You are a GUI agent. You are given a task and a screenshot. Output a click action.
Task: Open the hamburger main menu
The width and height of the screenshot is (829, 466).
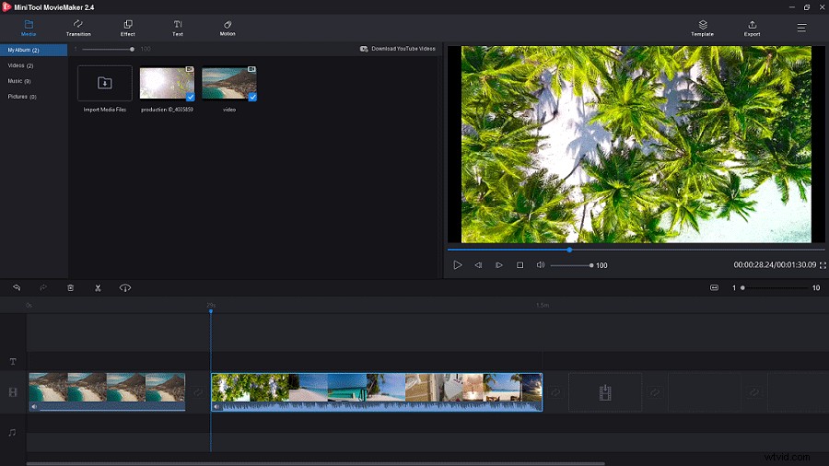801,28
